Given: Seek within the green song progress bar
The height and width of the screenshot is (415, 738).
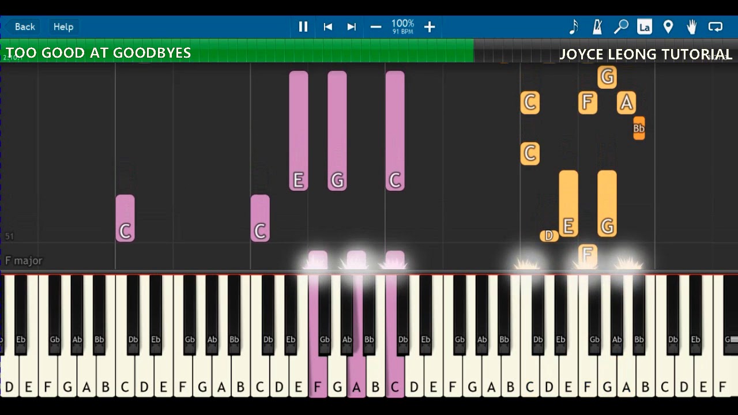Looking at the screenshot, I should pyautogui.click(x=237, y=51).
